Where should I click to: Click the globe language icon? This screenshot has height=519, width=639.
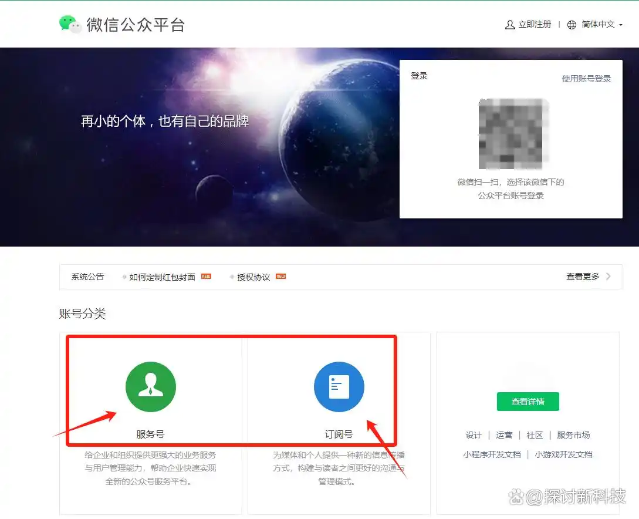point(572,25)
